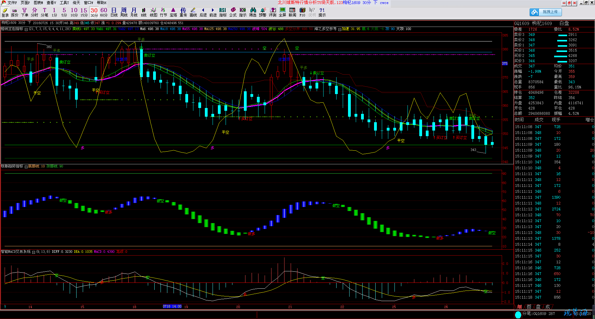Select the 60分 sixty-minute period
Screen dimensions: 595x319
click(104, 12)
